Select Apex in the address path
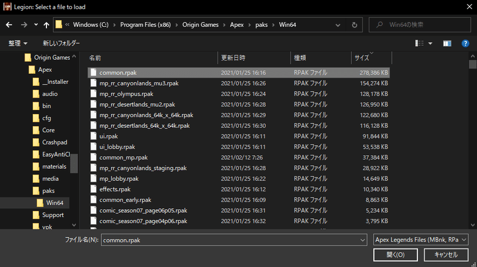 237,25
